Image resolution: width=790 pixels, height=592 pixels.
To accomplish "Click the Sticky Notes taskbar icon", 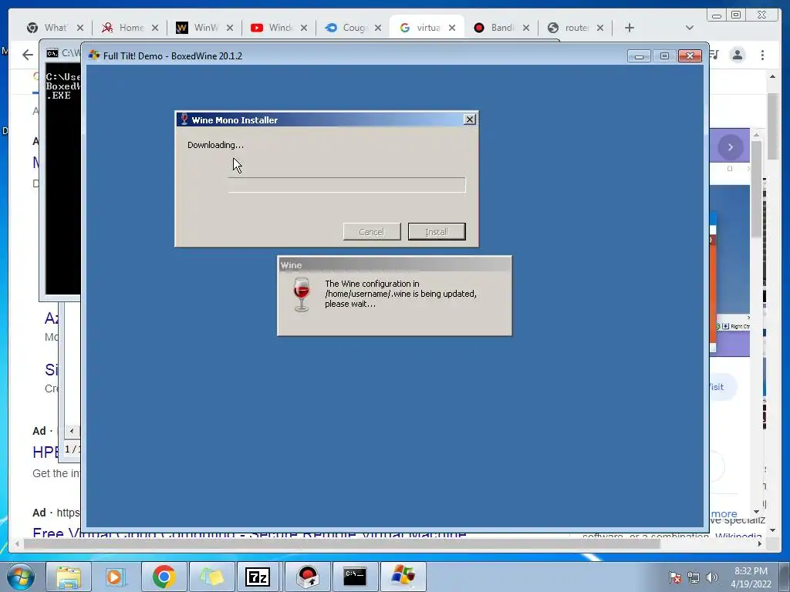I will click(x=211, y=577).
